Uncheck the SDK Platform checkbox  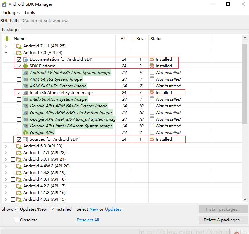point(19,66)
